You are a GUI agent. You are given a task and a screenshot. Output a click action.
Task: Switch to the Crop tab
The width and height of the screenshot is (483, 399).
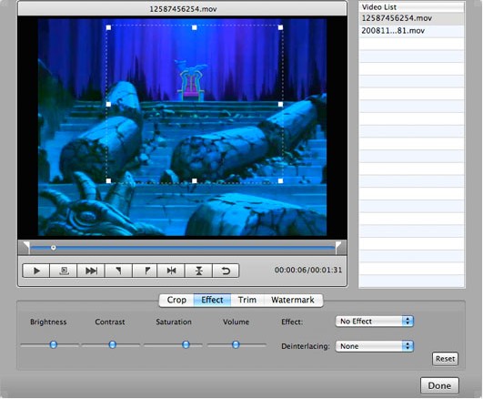click(x=176, y=301)
